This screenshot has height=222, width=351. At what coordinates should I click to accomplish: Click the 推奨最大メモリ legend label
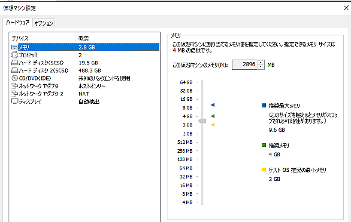tap(285, 106)
